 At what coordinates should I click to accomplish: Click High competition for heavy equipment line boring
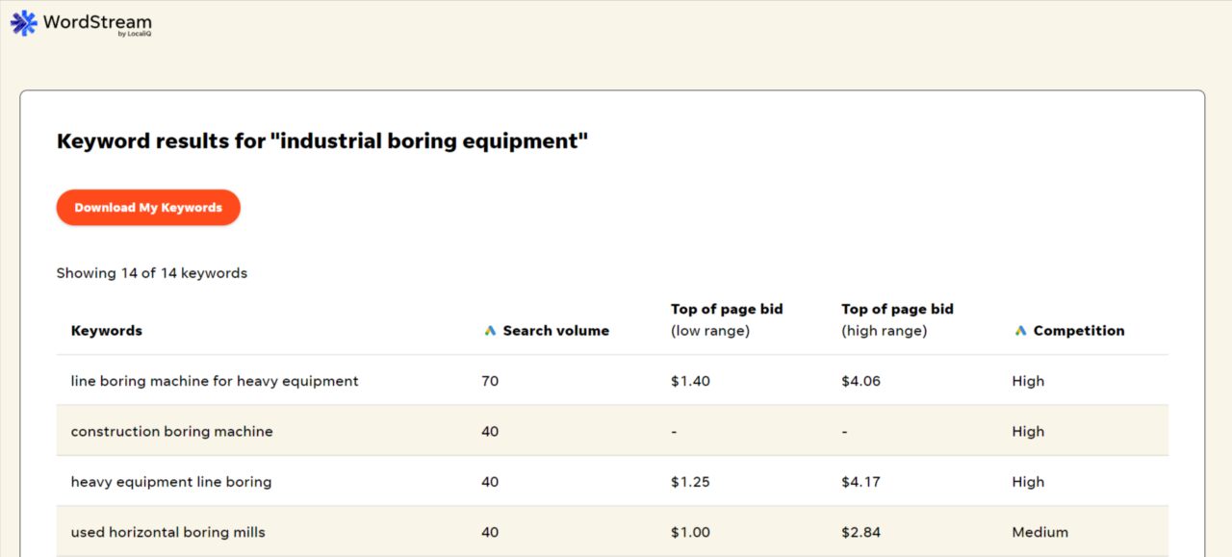1028,482
